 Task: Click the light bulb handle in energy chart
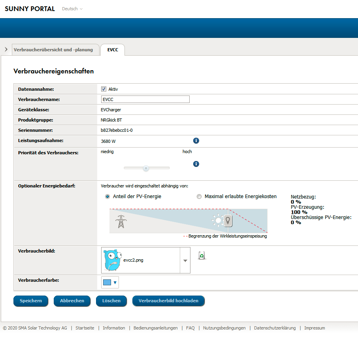228,221
